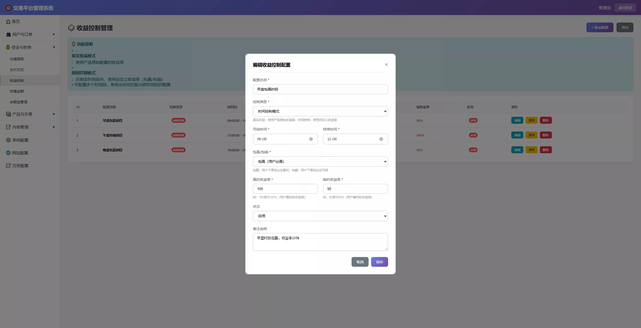Expand the 产品与交易 menu arrow
The height and width of the screenshot is (328, 641).
point(54,114)
